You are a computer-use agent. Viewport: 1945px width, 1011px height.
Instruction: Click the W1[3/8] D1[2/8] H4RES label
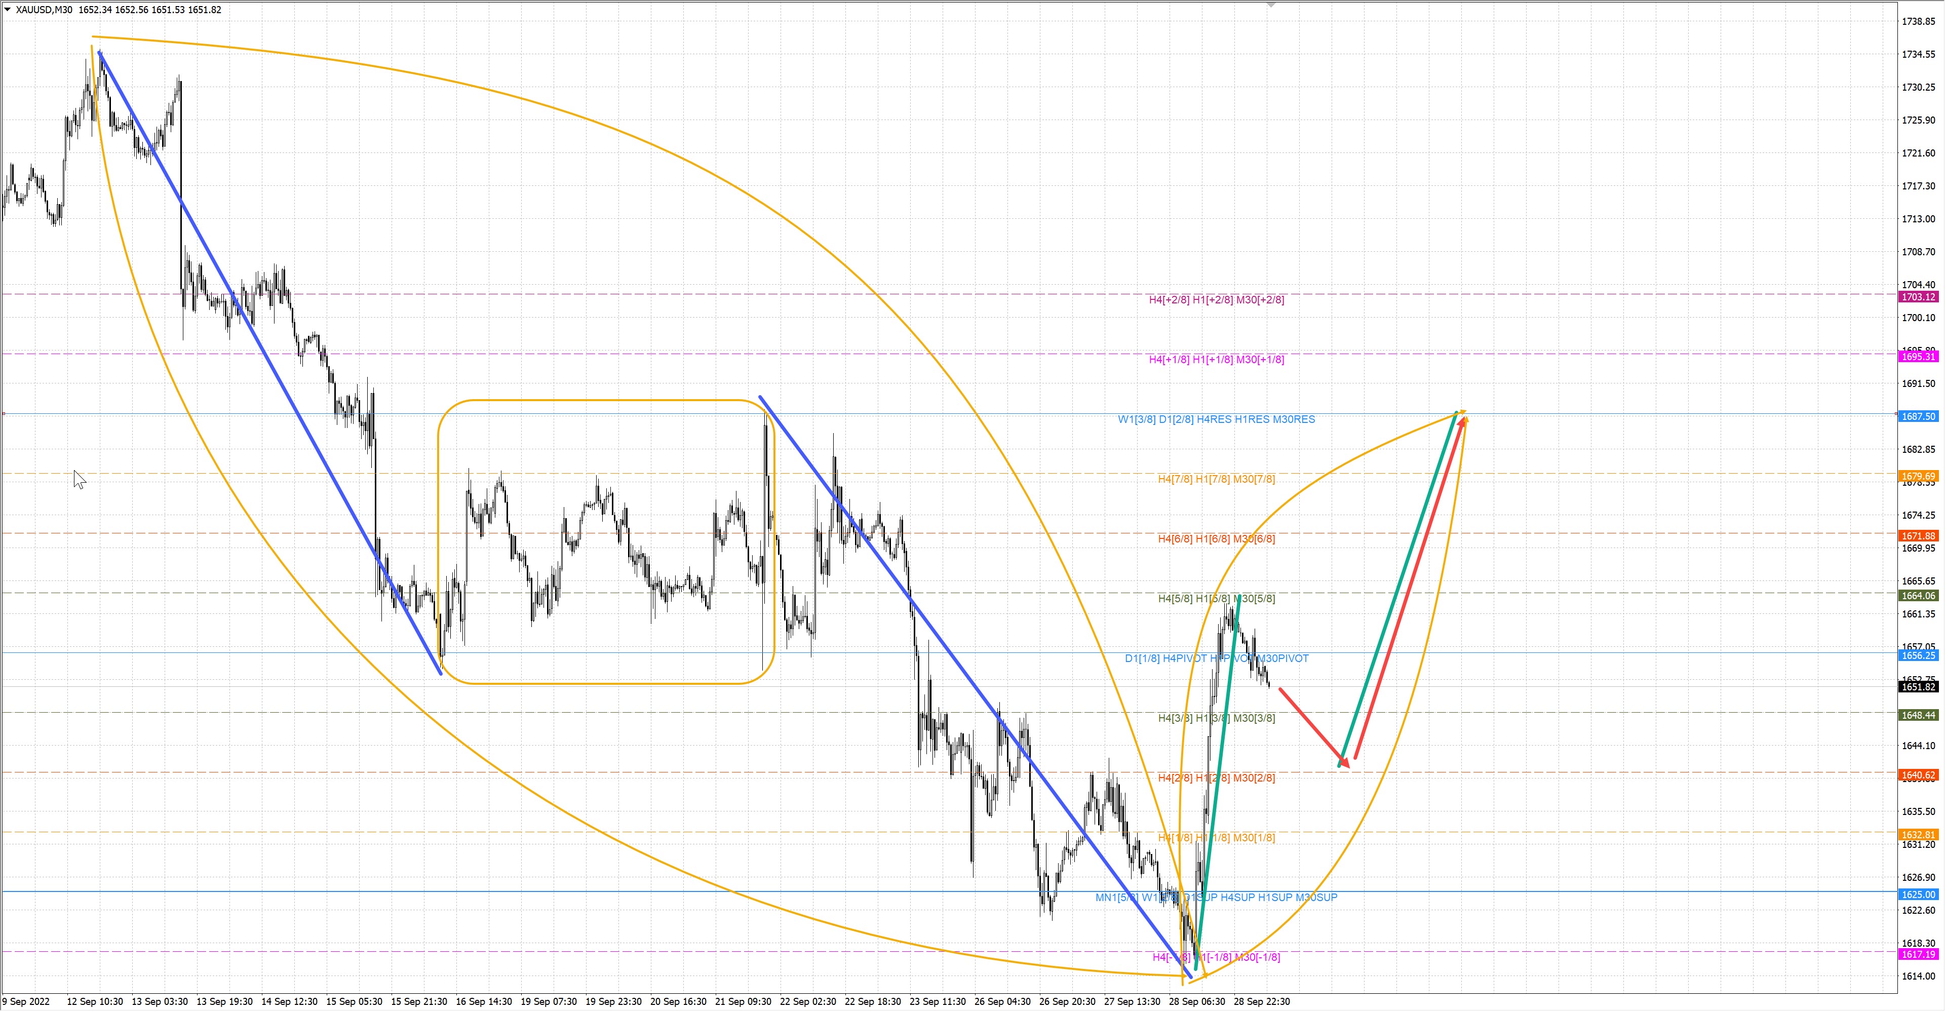coord(1216,419)
